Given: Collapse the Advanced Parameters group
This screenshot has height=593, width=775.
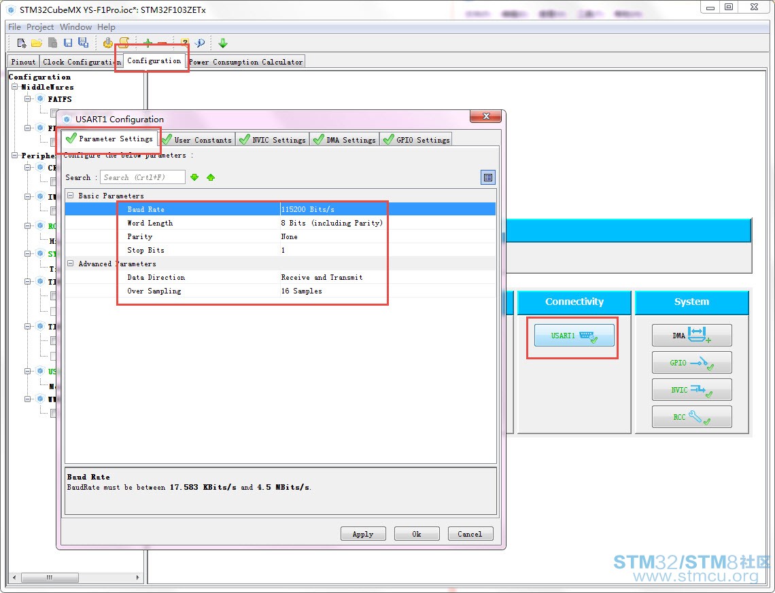Looking at the screenshot, I should 71,264.
